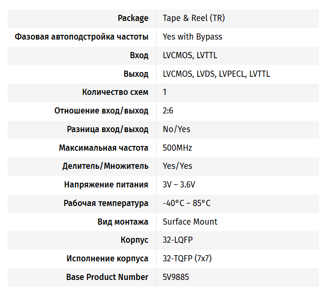This screenshot has width=319, height=290.
Task: Select the Вход row label
Action: tap(139, 55)
